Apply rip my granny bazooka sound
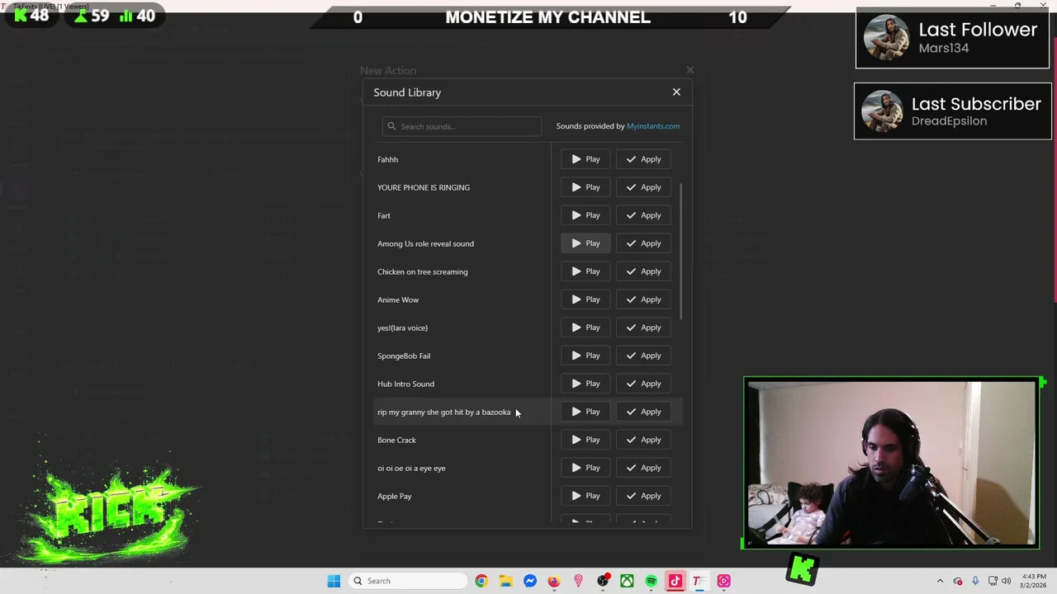This screenshot has width=1057, height=594. coord(643,412)
